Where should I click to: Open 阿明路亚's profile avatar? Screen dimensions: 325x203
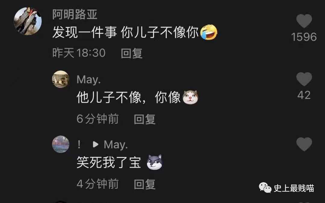tap(28, 21)
